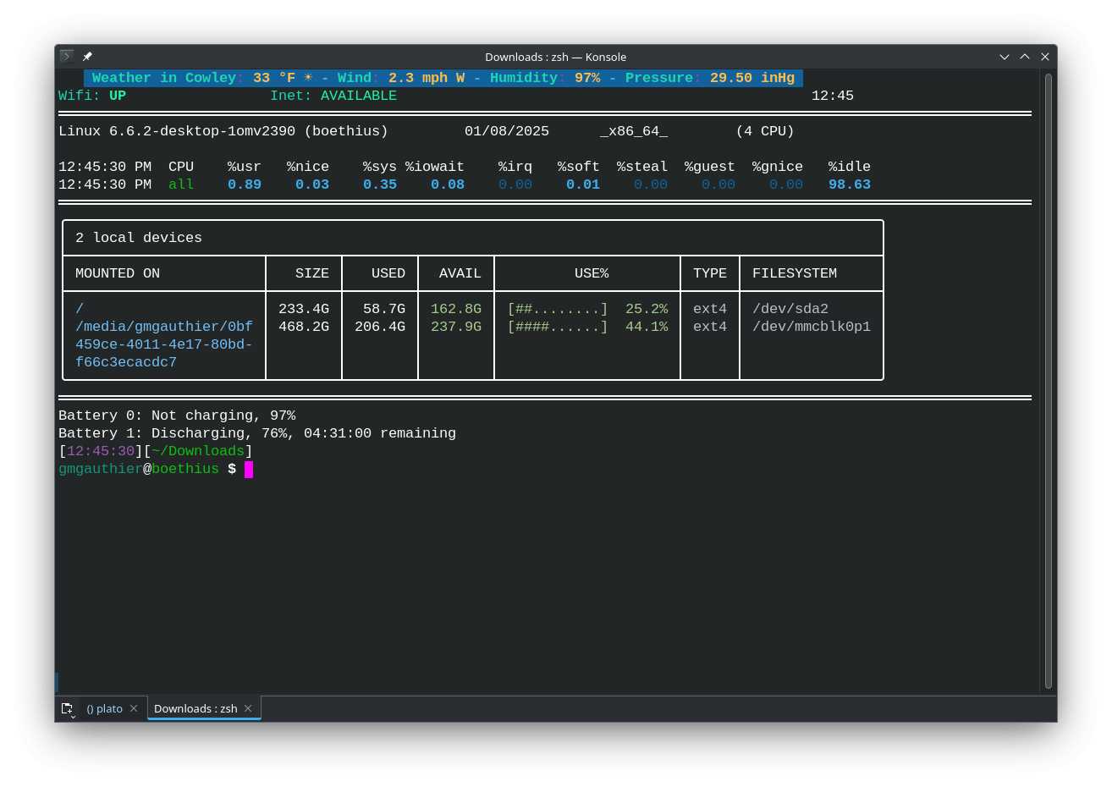The image size is (1112, 787).
Task: Open a new tab with the bottom-left icon
Action: (68, 709)
